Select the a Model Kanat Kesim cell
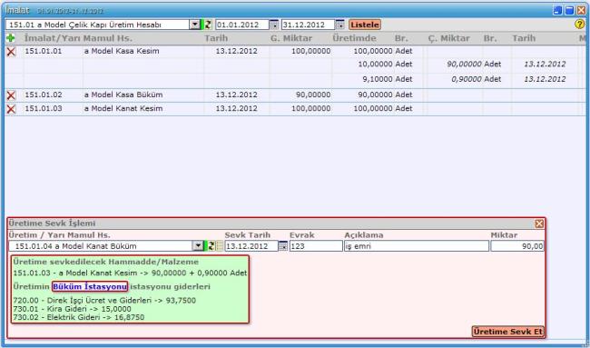Viewport: 590px width, 348px height. point(123,109)
